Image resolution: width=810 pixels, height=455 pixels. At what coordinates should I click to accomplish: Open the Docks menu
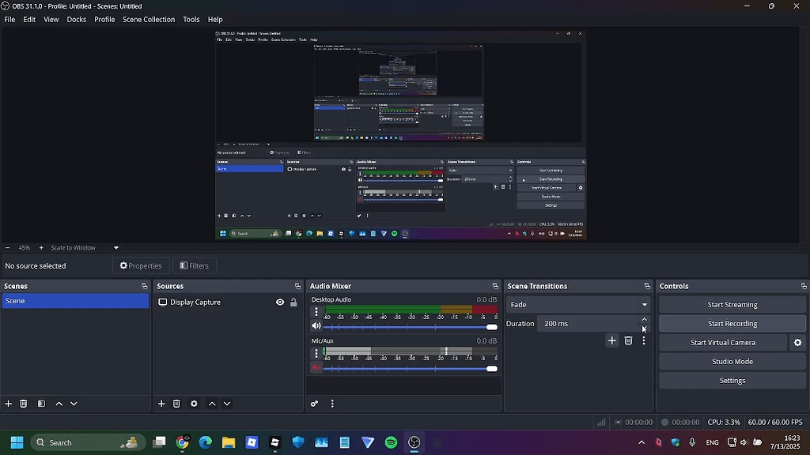coord(77,20)
